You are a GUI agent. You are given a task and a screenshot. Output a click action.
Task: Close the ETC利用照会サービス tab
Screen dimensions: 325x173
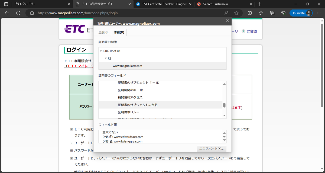click(x=129, y=4)
